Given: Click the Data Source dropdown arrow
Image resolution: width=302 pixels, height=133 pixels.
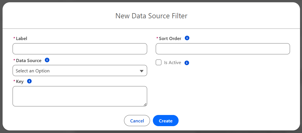Looking at the screenshot, I should pyautogui.click(x=141, y=71).
